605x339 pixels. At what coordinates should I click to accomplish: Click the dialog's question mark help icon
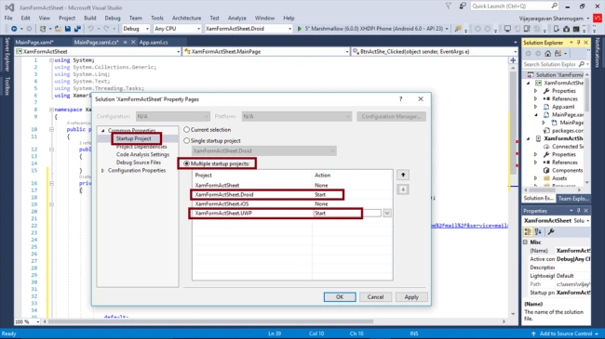[400, 99]
